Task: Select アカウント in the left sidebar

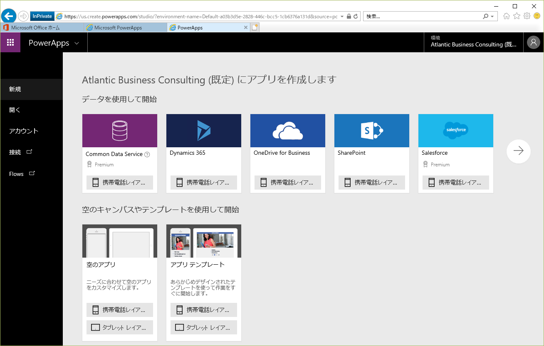Action: click(x=32, y=131)
